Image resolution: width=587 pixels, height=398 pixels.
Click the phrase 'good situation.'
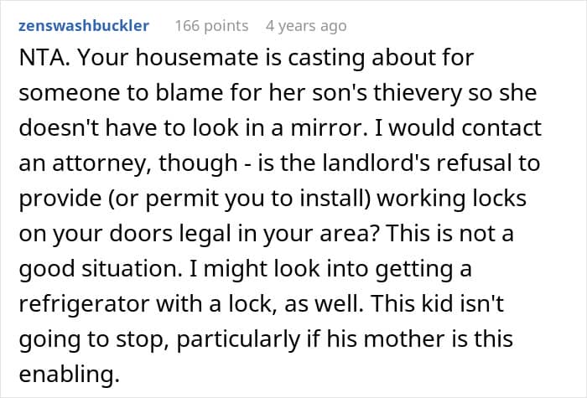point(101,269)
